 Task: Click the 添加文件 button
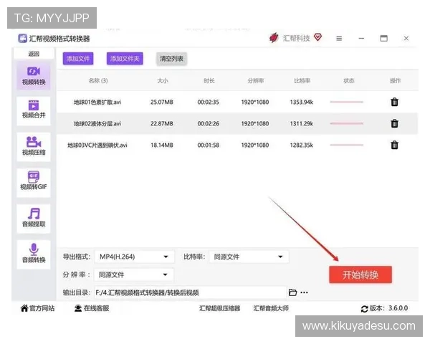[x=78, y=59]
